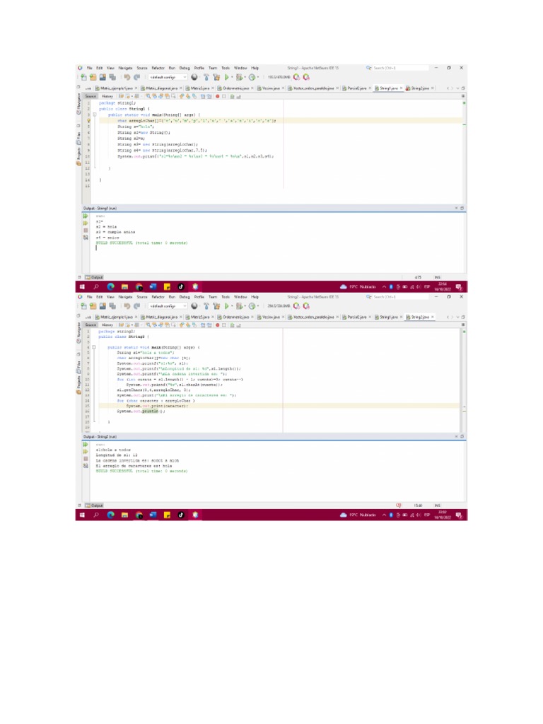543x724 pixels.
Task: Toggle the line 6 lightbulb hint in String1 editor
Action: coord(88,121)
